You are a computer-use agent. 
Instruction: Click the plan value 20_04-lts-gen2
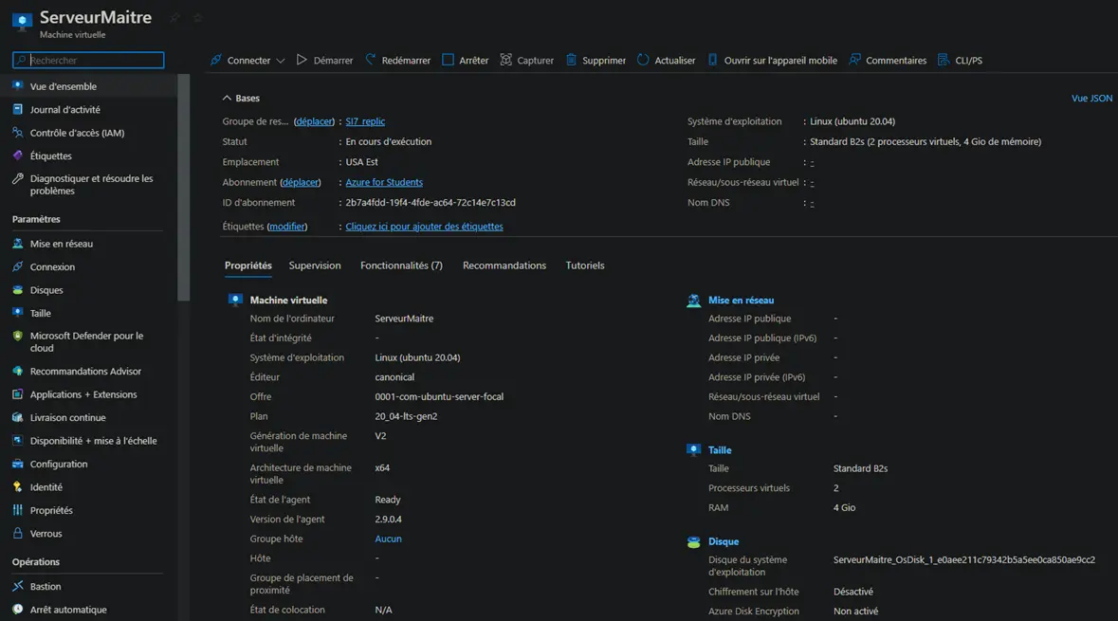[x=407, y=415]
